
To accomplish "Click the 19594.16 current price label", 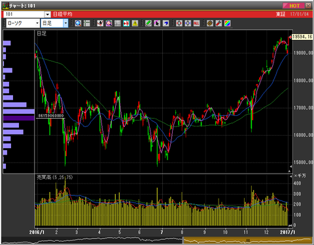I will (x=302, y=37).
